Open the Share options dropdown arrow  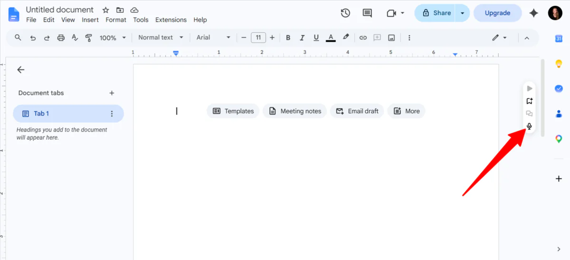pyautogui.click(x=462, y=13)
